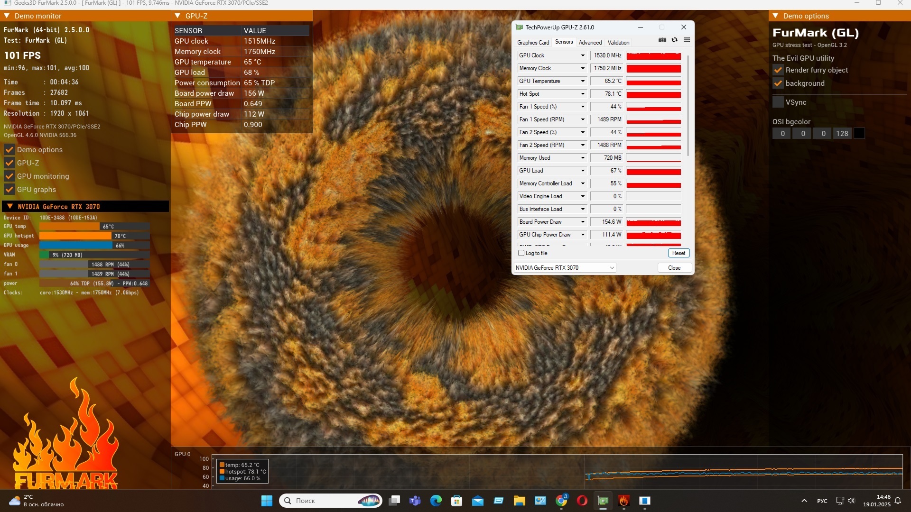Click the GPU-Z screenshot camera icon
Screen dimensions: 911x512
tap(662, 40)
